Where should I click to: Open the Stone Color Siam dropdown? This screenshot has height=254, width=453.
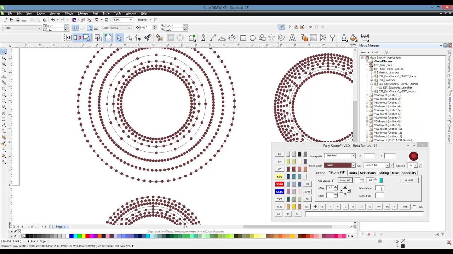[x=353, y=165]
